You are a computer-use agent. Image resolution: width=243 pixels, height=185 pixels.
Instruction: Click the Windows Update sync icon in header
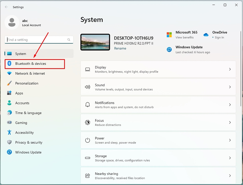coord(169,50)
